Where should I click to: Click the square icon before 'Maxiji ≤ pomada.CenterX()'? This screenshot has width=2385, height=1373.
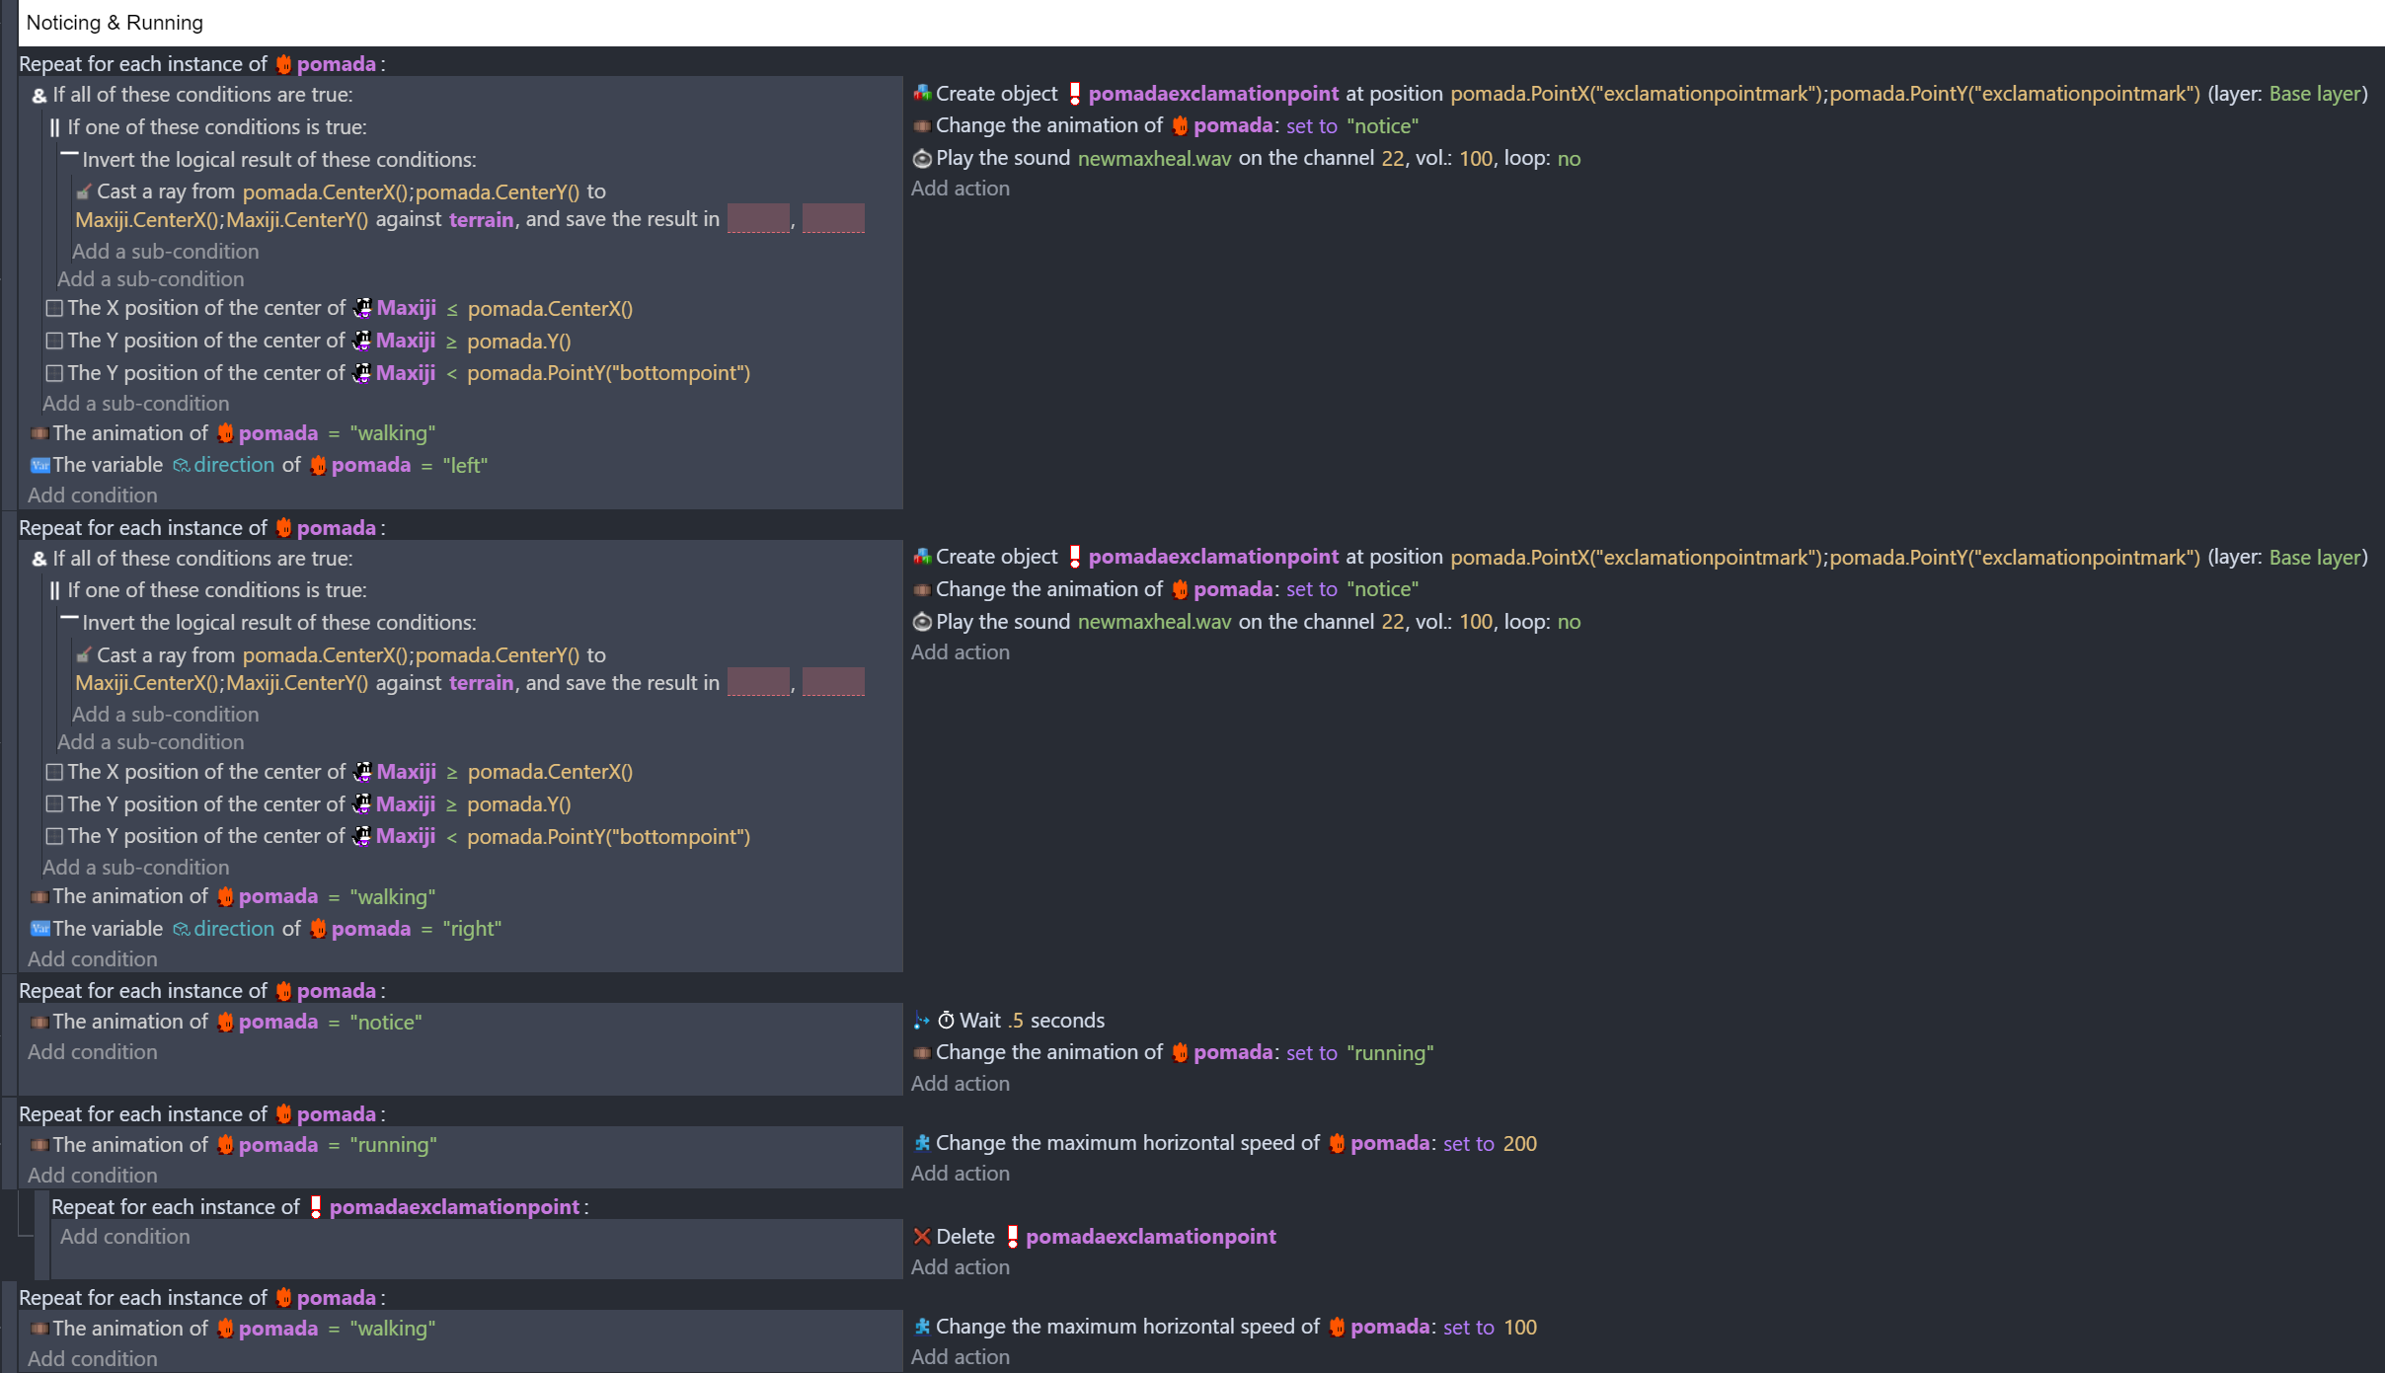click(x=54, y=309)
